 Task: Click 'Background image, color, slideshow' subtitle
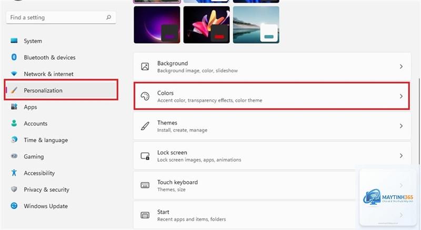197,70
